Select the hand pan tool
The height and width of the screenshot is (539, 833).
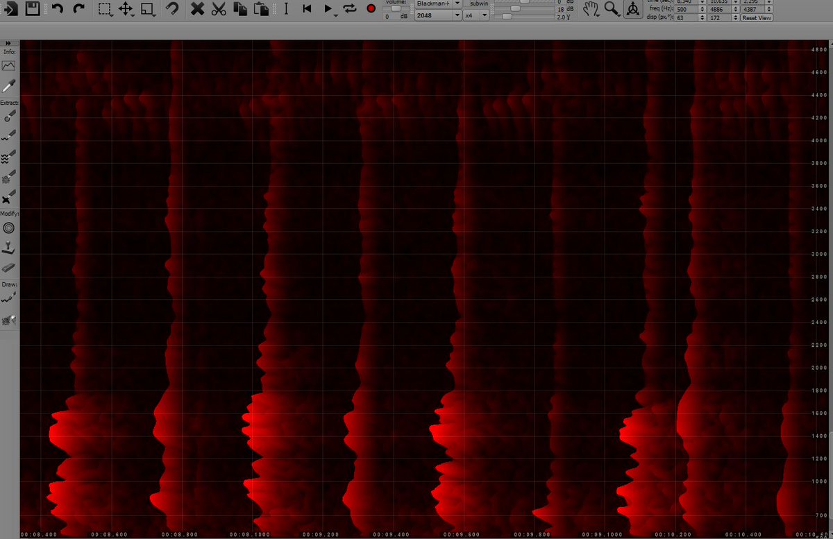(591, 8)
